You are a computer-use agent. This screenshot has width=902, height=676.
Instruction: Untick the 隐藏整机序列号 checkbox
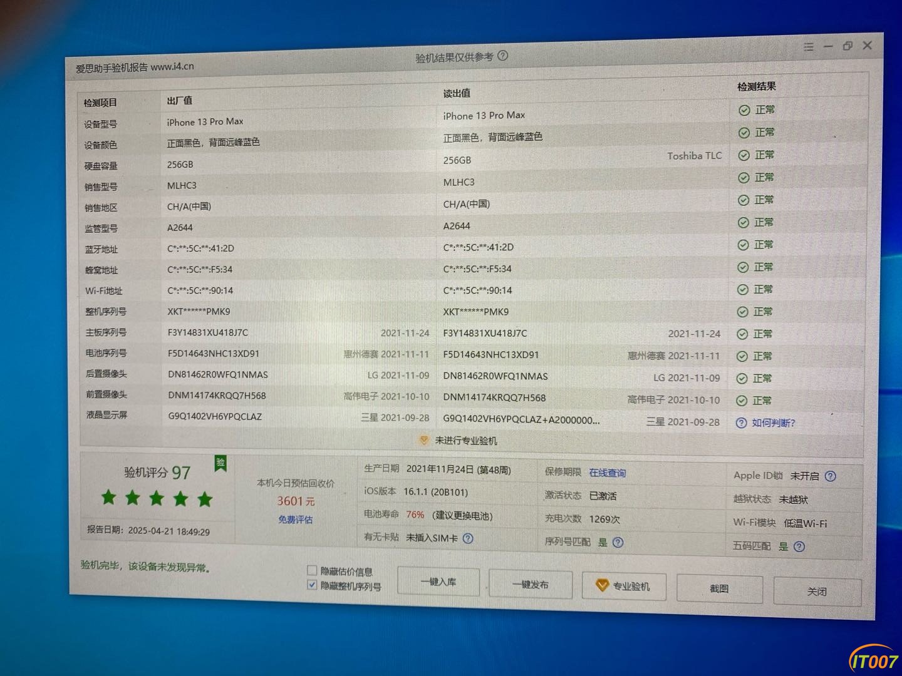click(312, 585)
